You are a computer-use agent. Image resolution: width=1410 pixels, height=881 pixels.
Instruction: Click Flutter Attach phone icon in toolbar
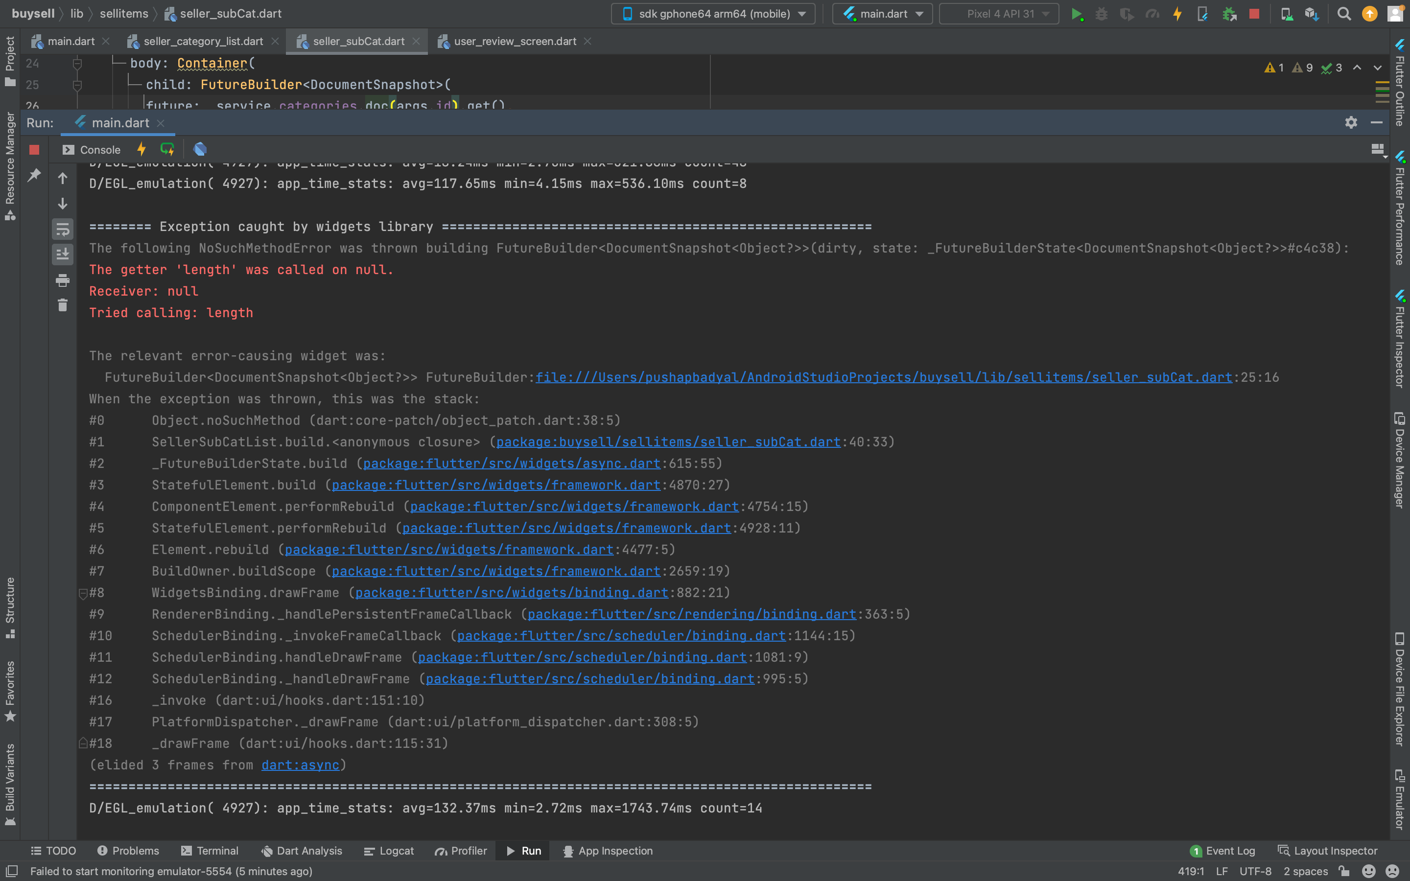pyautogui.click(x=1202, y=14)
